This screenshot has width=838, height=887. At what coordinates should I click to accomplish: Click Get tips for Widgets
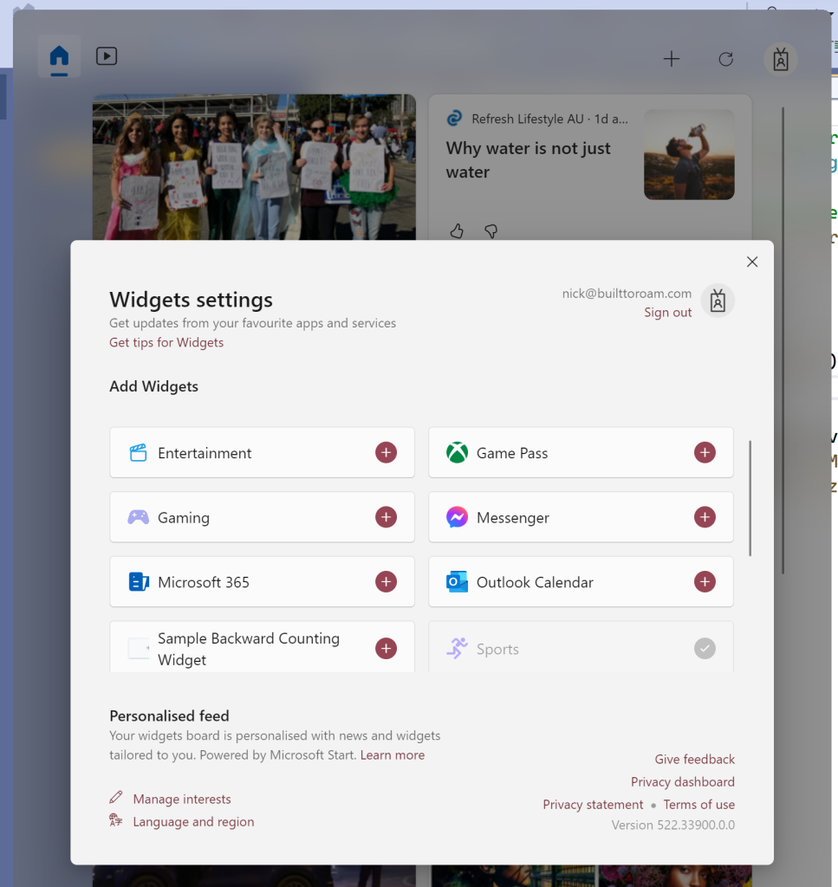(166, 342)
